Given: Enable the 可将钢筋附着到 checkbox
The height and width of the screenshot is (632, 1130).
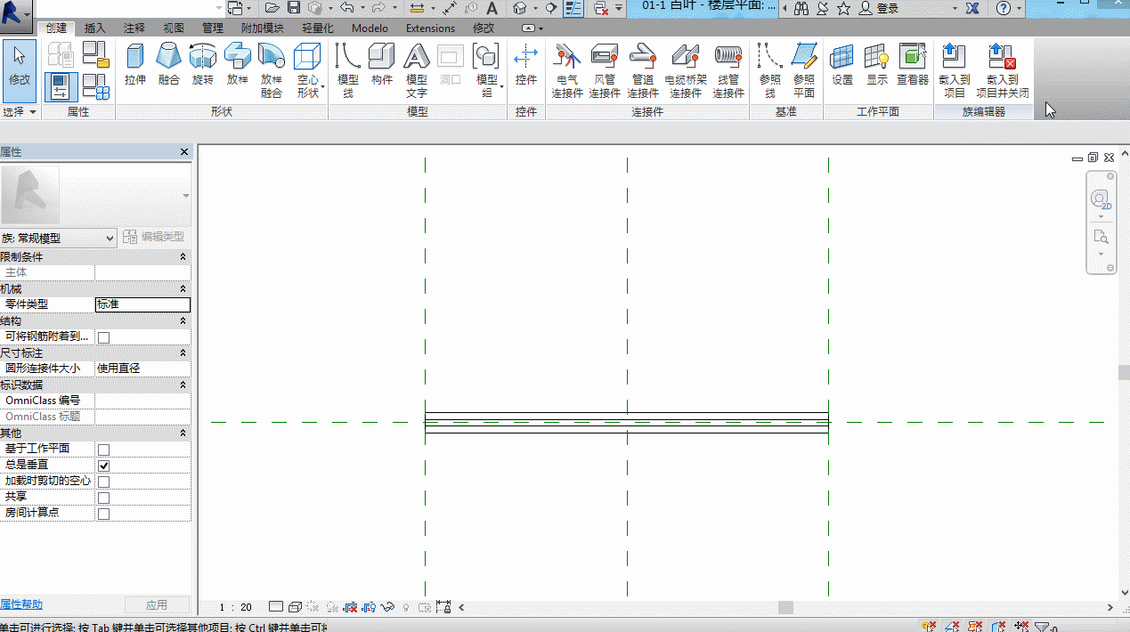Looking at the screenshot, I should (103, 337).
